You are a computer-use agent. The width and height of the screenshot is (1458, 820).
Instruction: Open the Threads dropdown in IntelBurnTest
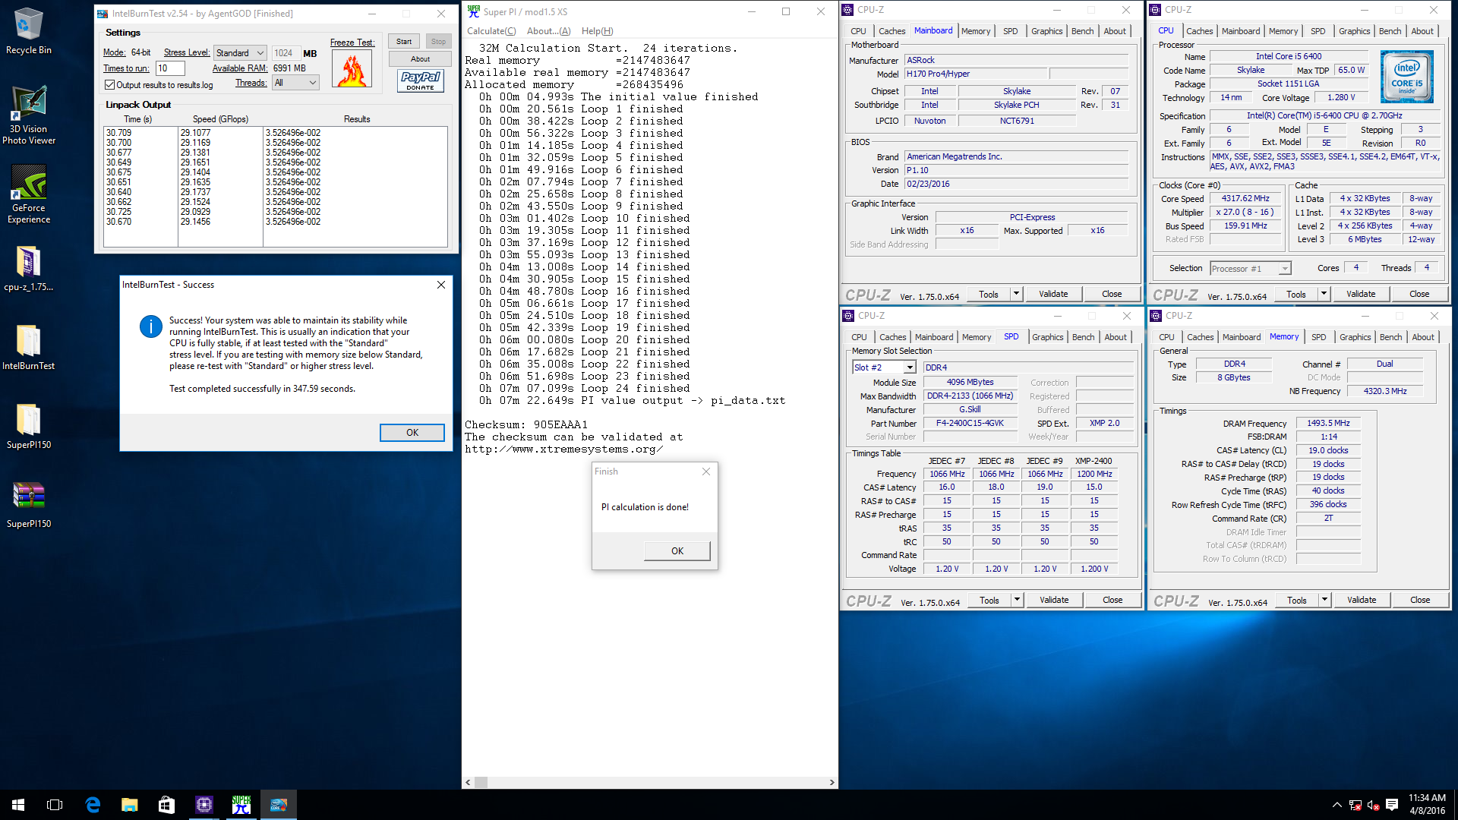(295, 83)
